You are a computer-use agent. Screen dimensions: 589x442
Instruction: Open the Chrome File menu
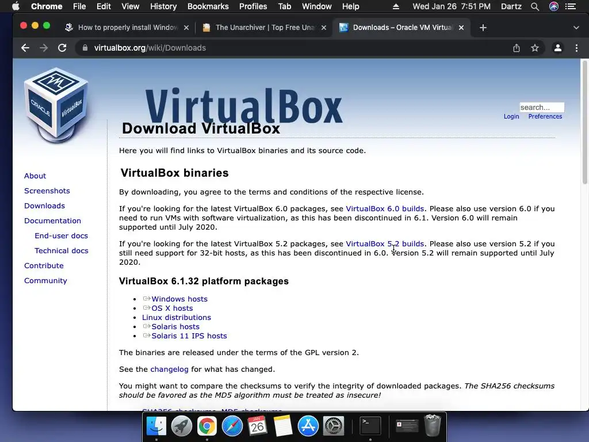[x=79, y=6]
